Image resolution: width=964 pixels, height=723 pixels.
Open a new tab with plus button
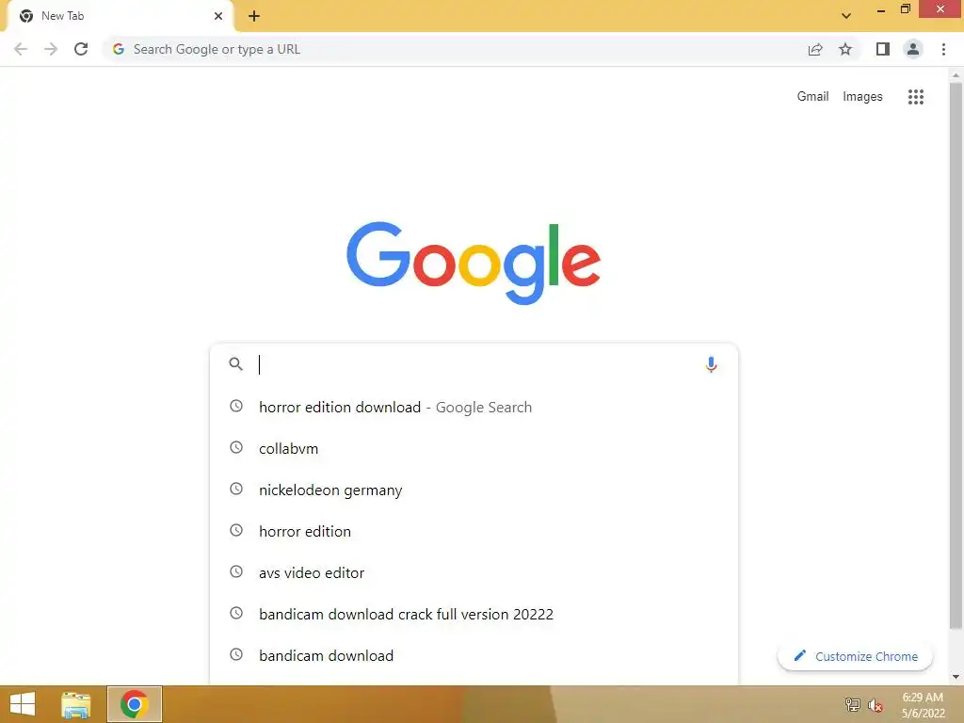[254, 16]
